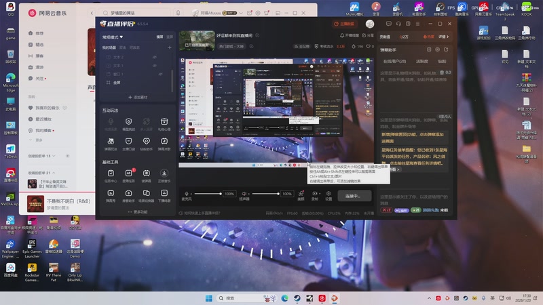Click the 查看 link in danmu notice
This screenshot has height=305, width=543.
[394, 169]
